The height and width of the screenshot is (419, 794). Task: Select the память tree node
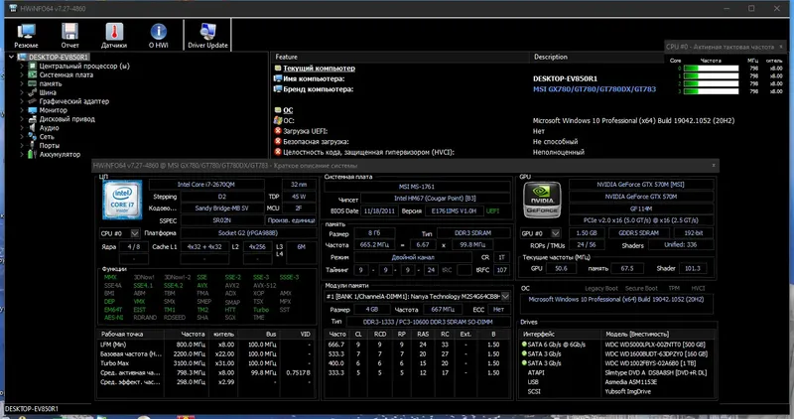[x=51, y=83]
